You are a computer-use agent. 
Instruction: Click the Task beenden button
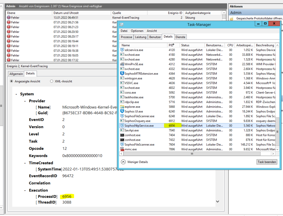click(x=266, y=162)
